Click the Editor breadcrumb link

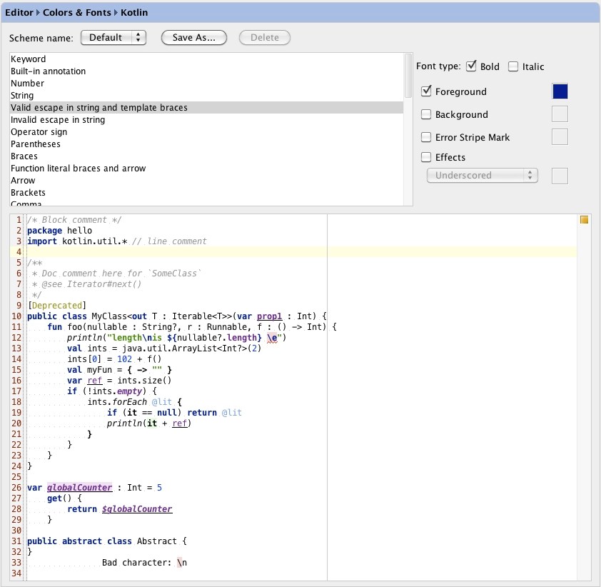(x=18, y=12)
